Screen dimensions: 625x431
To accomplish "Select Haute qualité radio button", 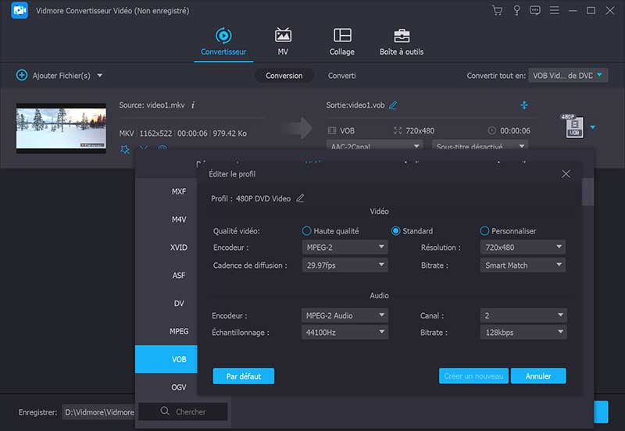I will click(307, 231).
